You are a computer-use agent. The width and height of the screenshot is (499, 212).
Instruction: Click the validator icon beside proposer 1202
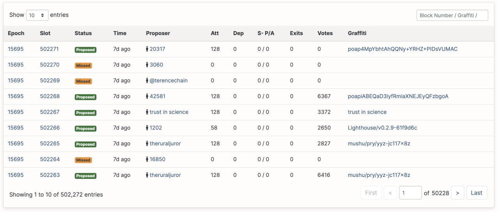[x=147, y=128]
